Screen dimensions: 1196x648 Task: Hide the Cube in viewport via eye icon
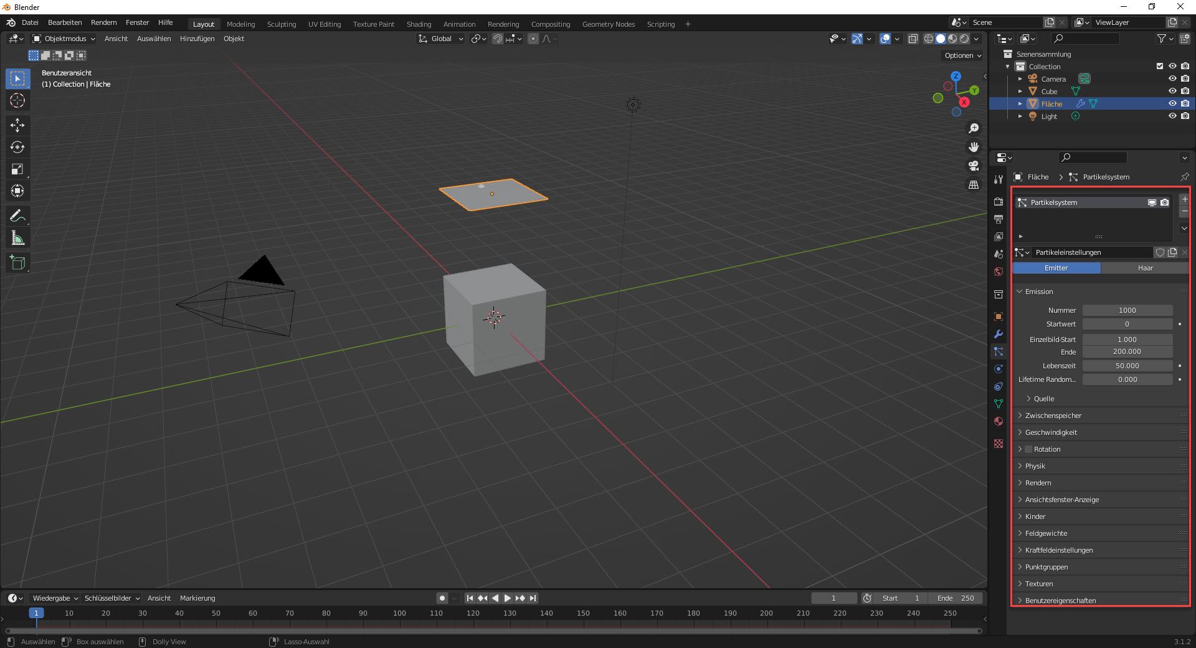point(1172,91)
